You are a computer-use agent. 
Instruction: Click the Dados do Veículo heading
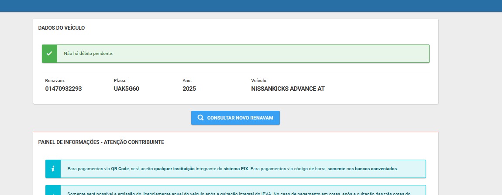[x=62, y=28]
